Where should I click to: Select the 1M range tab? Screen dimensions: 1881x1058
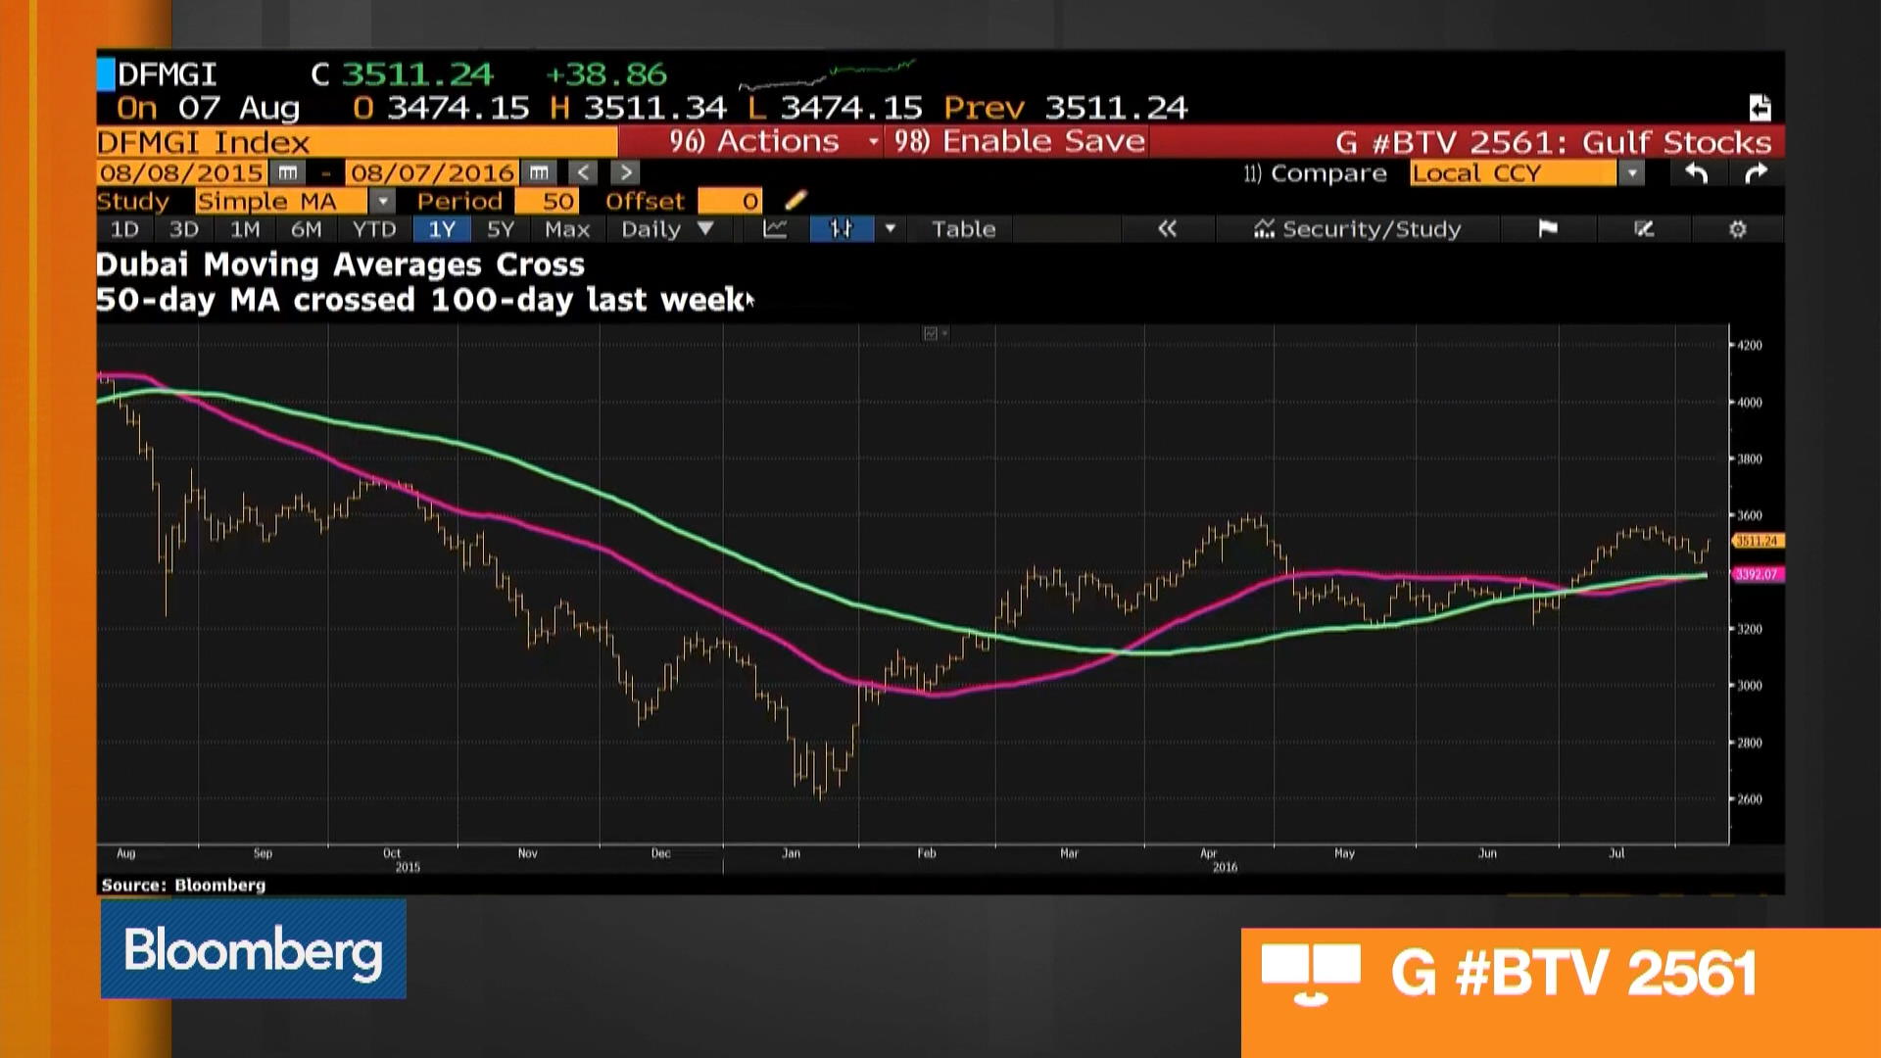[x=245, y=229]
